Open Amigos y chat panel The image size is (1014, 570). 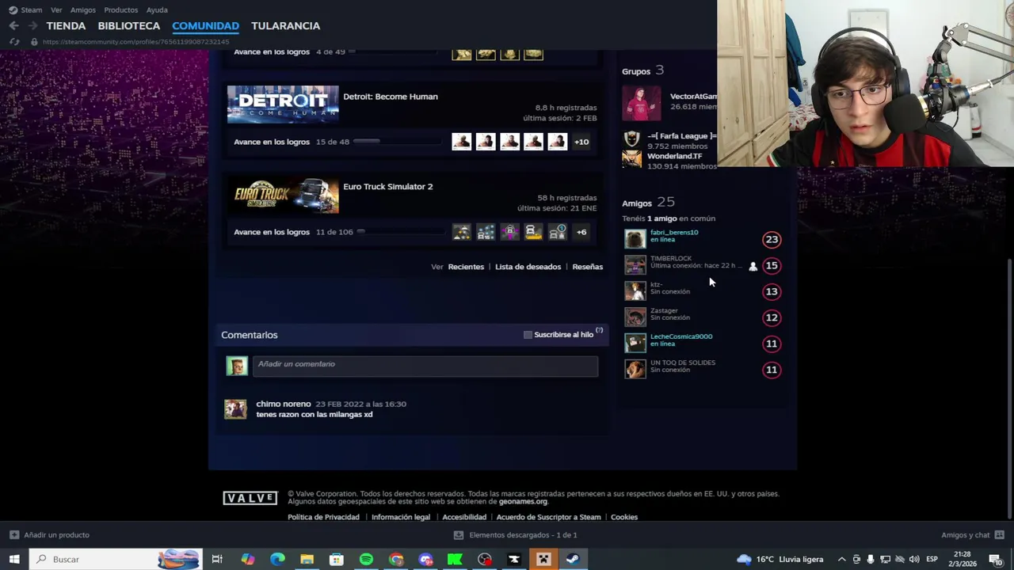click(x=972, y=535)
